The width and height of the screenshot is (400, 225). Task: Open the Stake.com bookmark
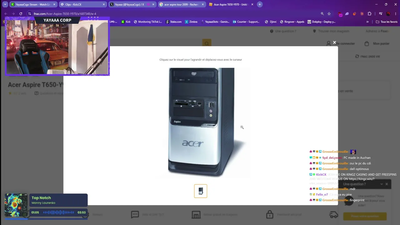pos(173,22)
